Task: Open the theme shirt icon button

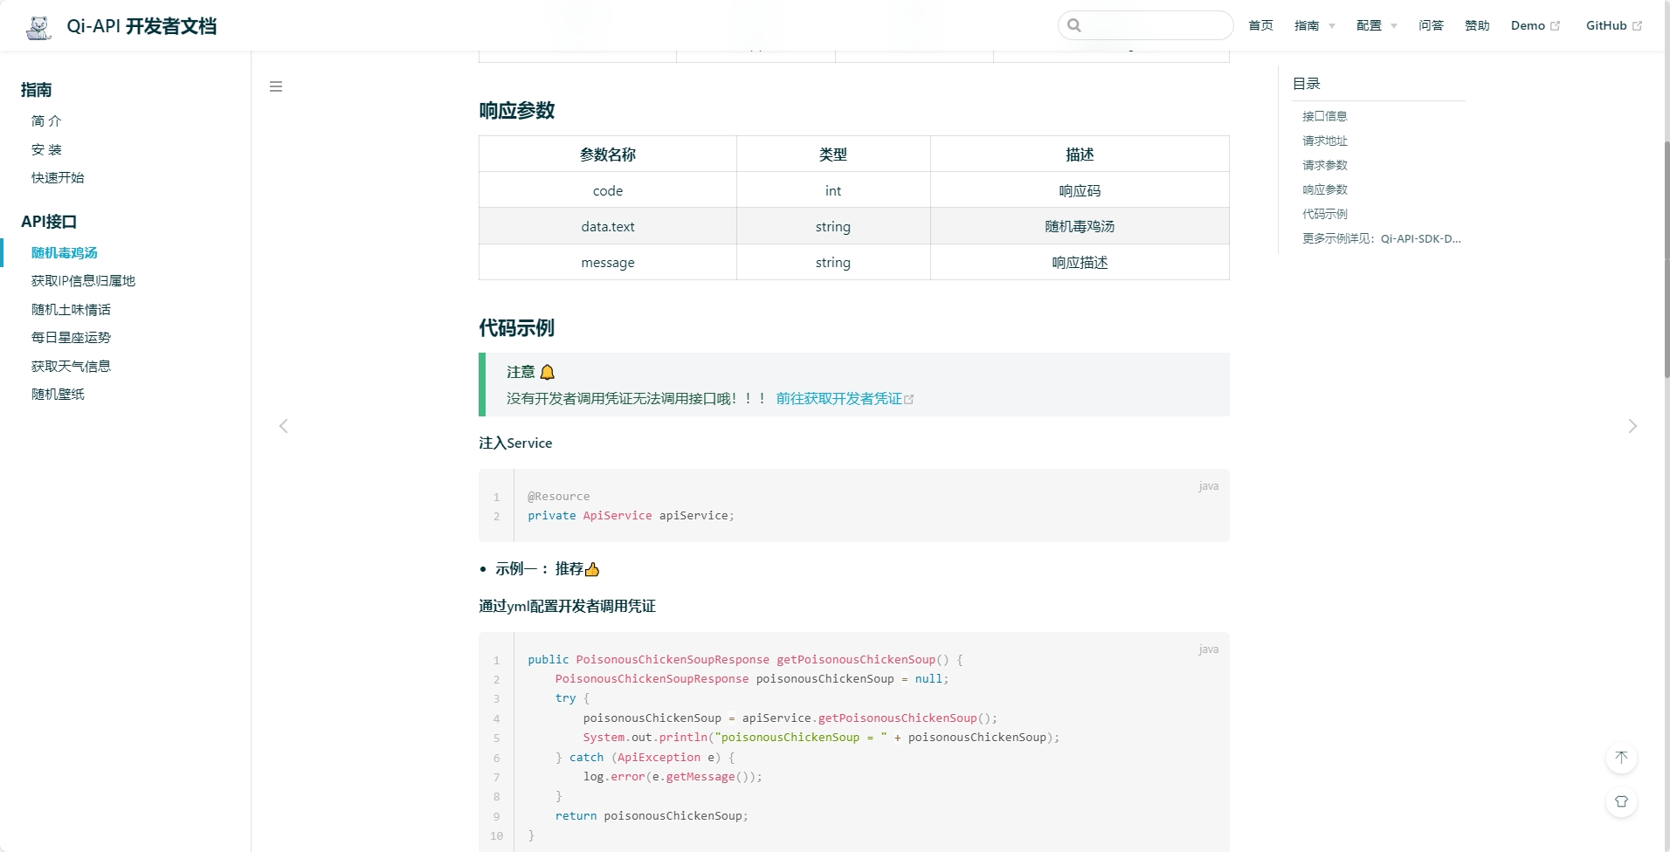Action: click(x=1621, y=801)
